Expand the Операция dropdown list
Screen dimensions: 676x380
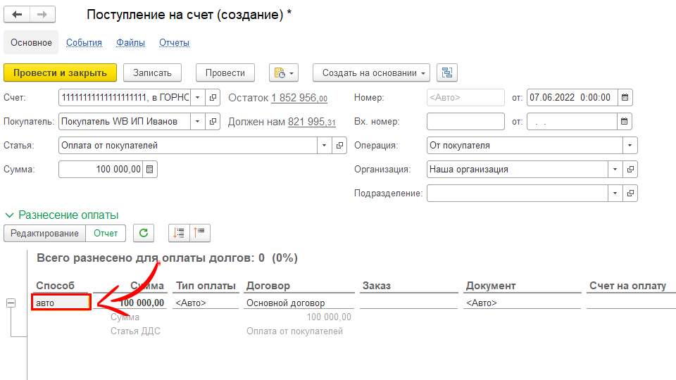629,146
